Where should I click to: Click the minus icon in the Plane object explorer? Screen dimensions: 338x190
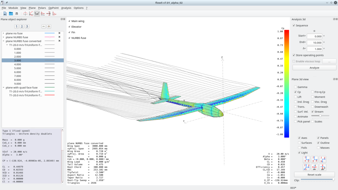click(x=44, y=26)
